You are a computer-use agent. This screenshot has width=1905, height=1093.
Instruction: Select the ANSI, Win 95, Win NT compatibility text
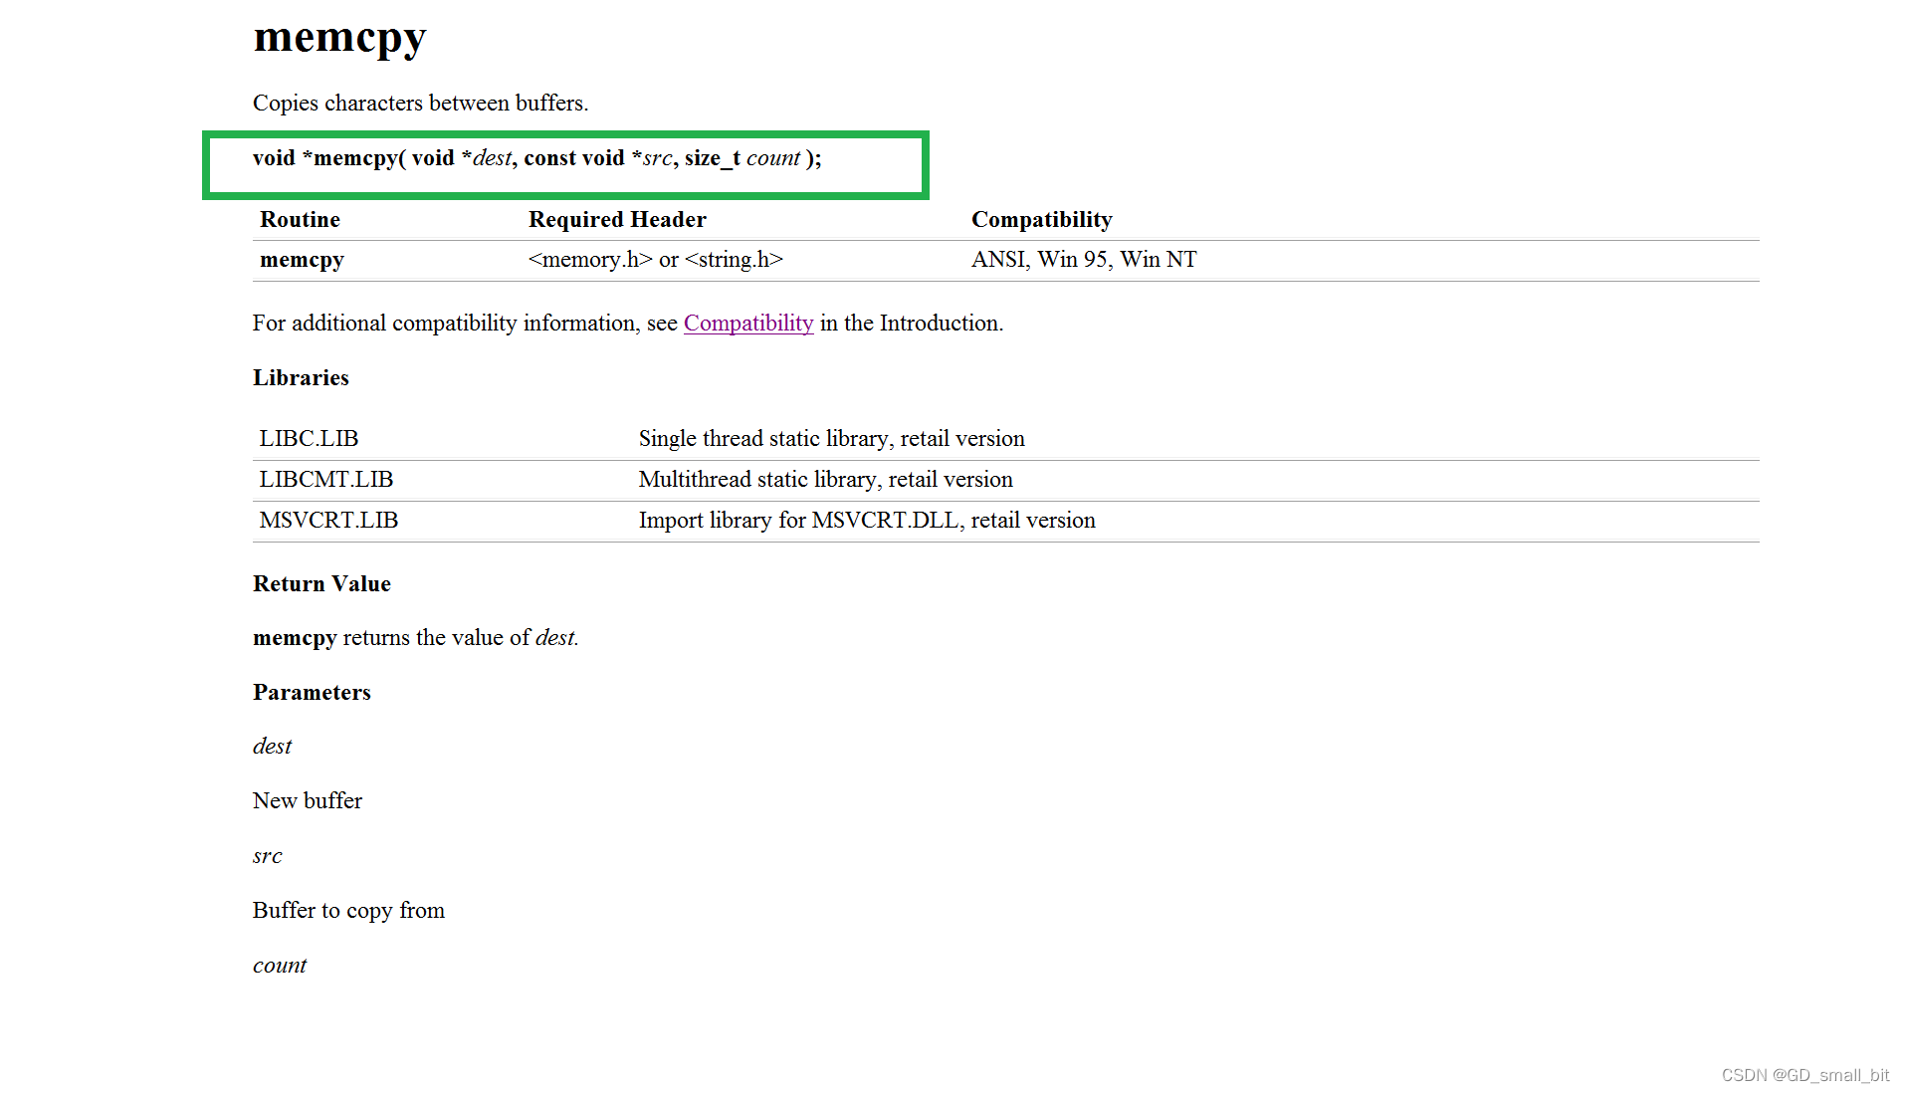pos(1083,260)
